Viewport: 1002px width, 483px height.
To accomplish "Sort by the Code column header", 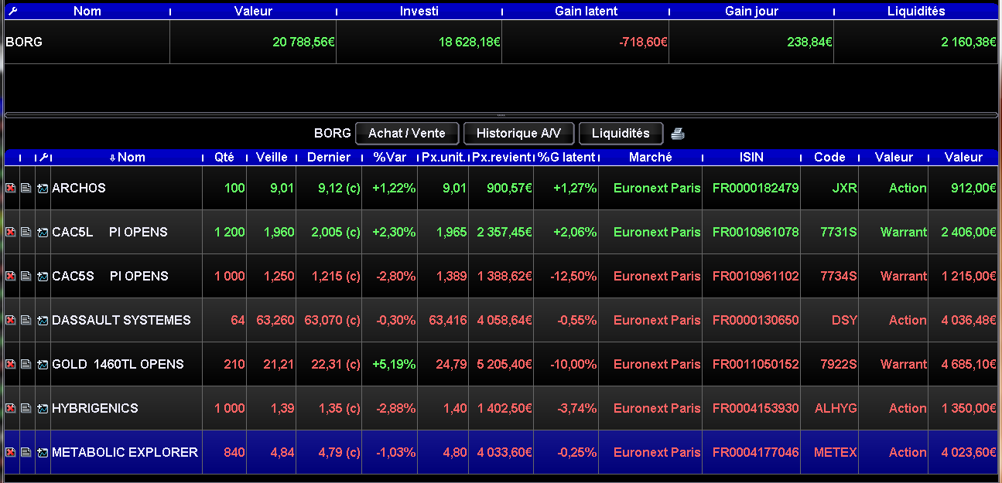I will 829,157.
